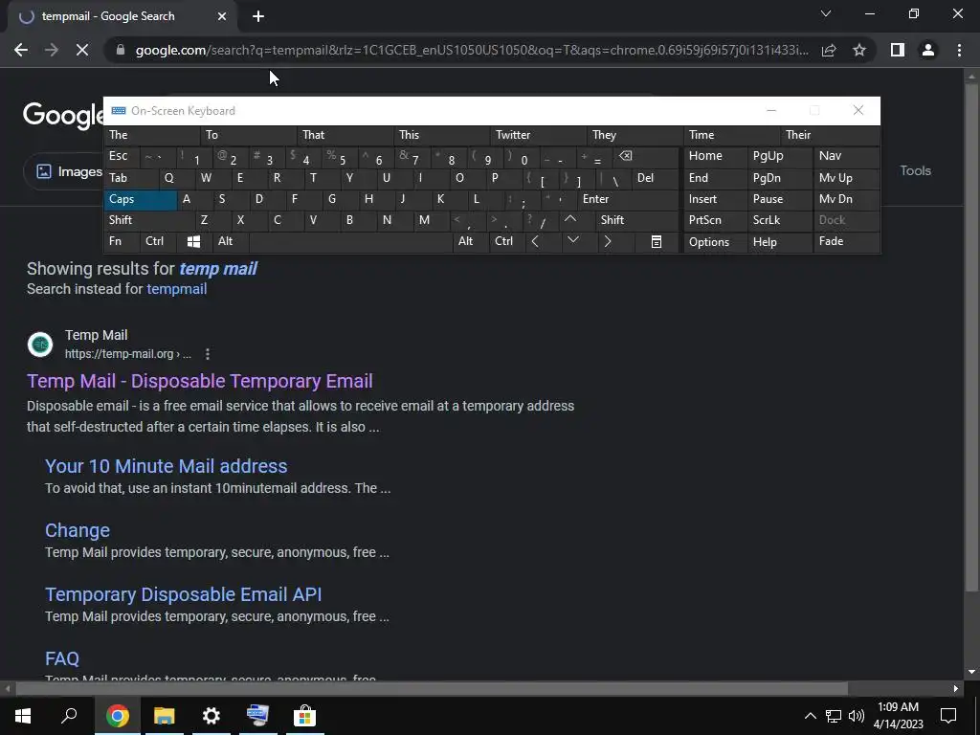Click the vertical page scrollbar
The height and width of the screenshot is (735, 980).
[970, 338]
